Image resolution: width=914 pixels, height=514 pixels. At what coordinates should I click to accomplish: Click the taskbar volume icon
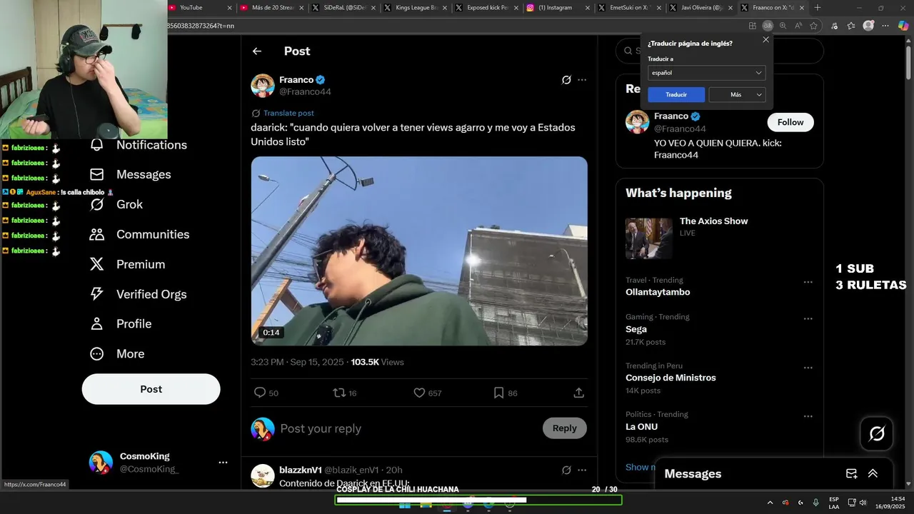pos(863,503)
